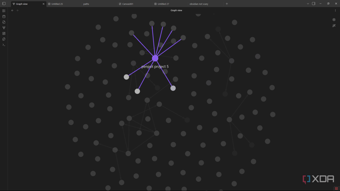Toggle the left sidebar panel icon
Viewport: 340px width, 191px height.
4,4
